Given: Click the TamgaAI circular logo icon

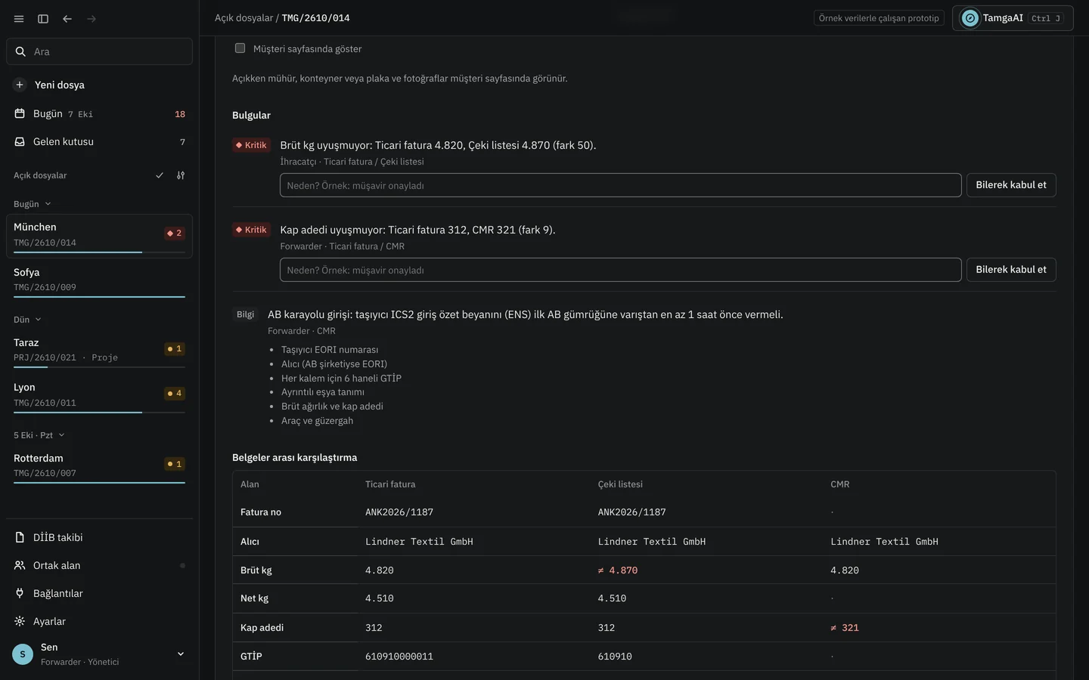Looking at the screenshot, I should [x=970, y=18].
